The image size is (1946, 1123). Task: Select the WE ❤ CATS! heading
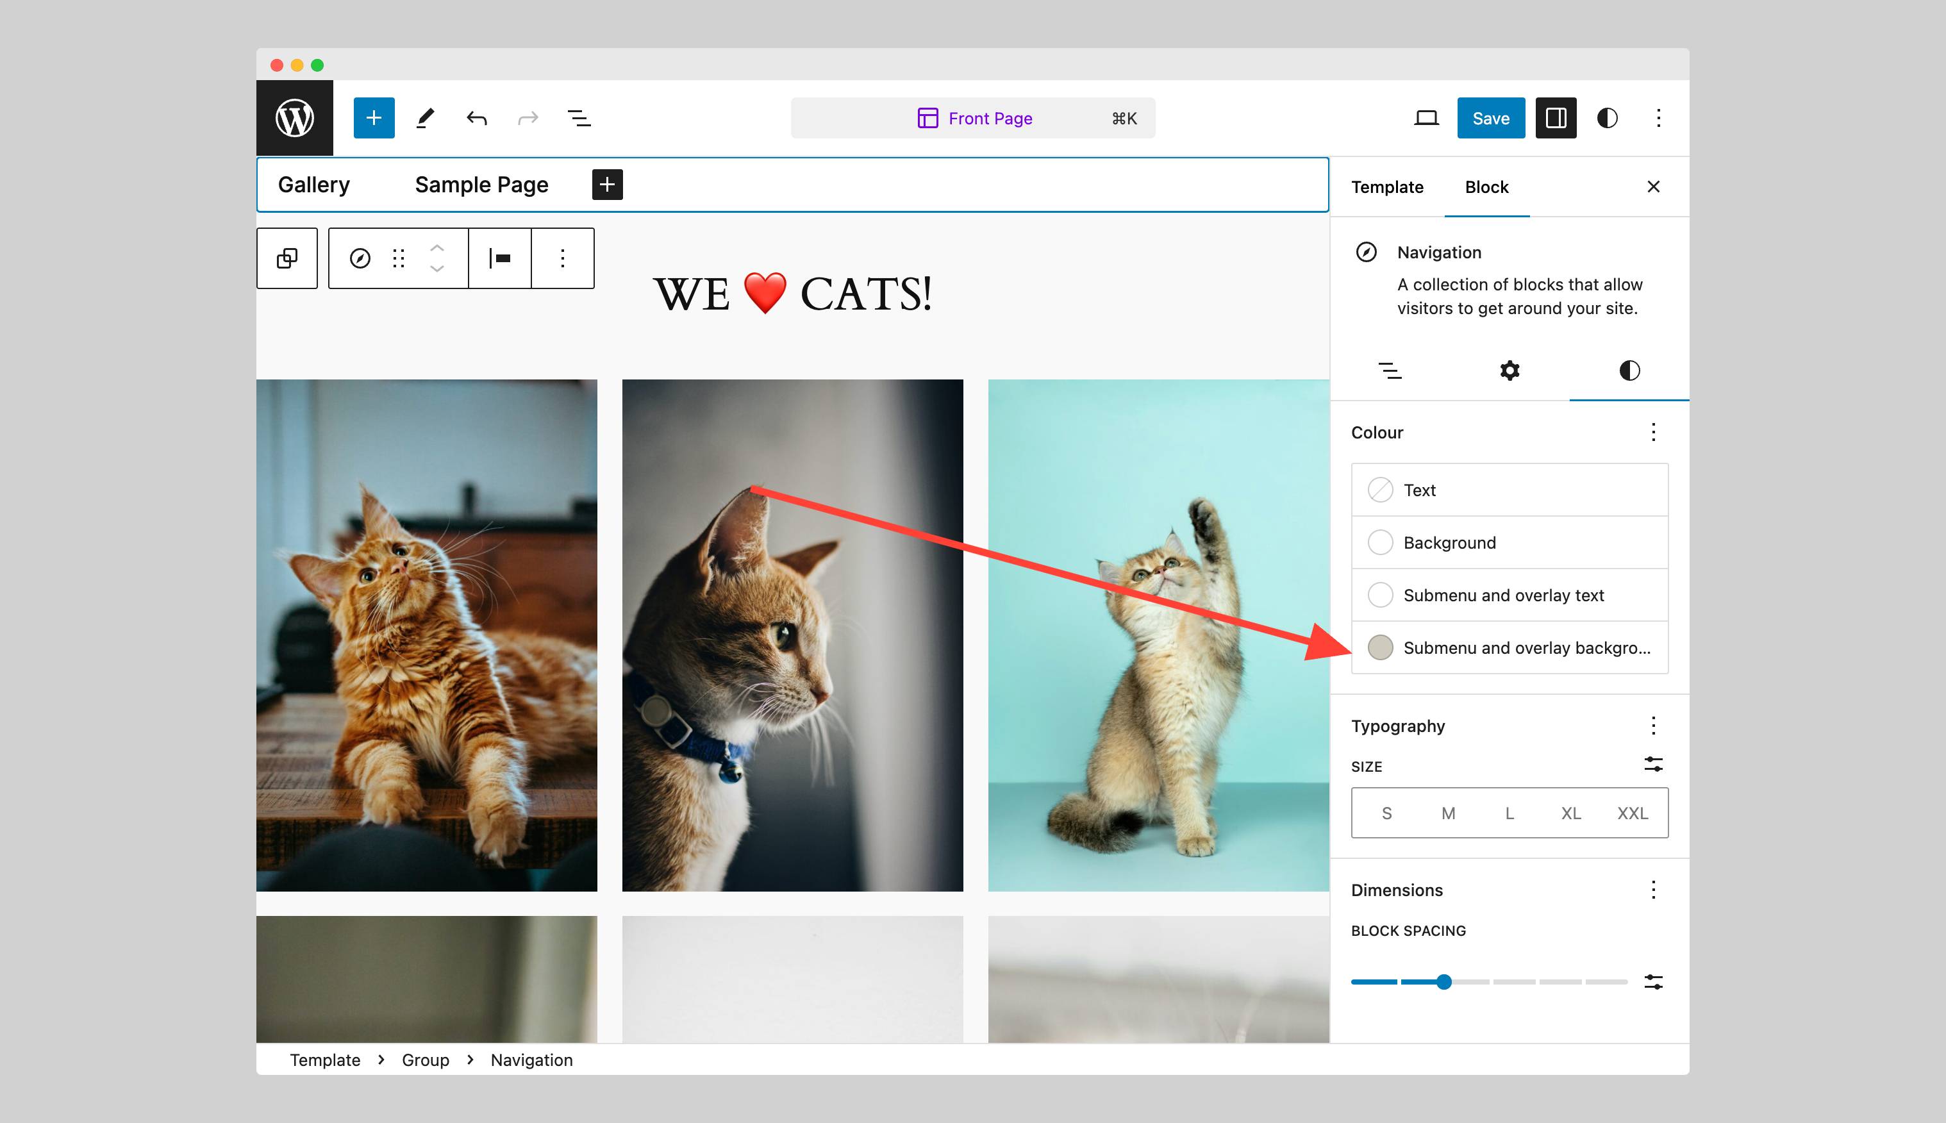point(792,294)
